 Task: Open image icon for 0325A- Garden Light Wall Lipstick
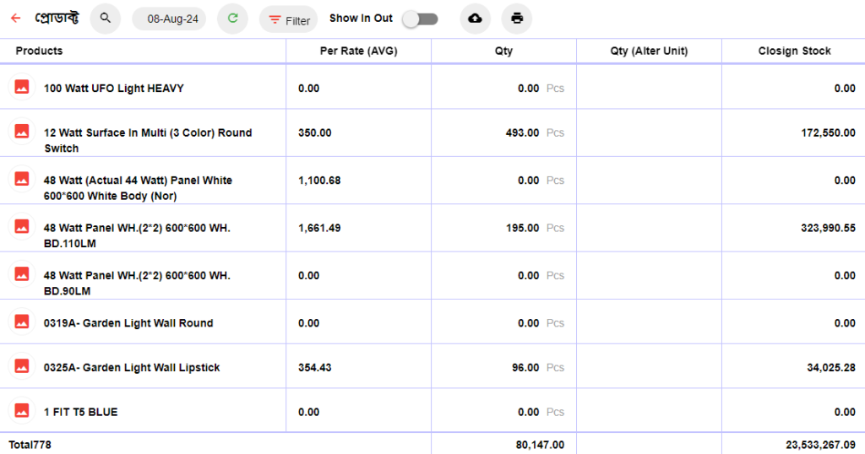click(x=21, y=366)
